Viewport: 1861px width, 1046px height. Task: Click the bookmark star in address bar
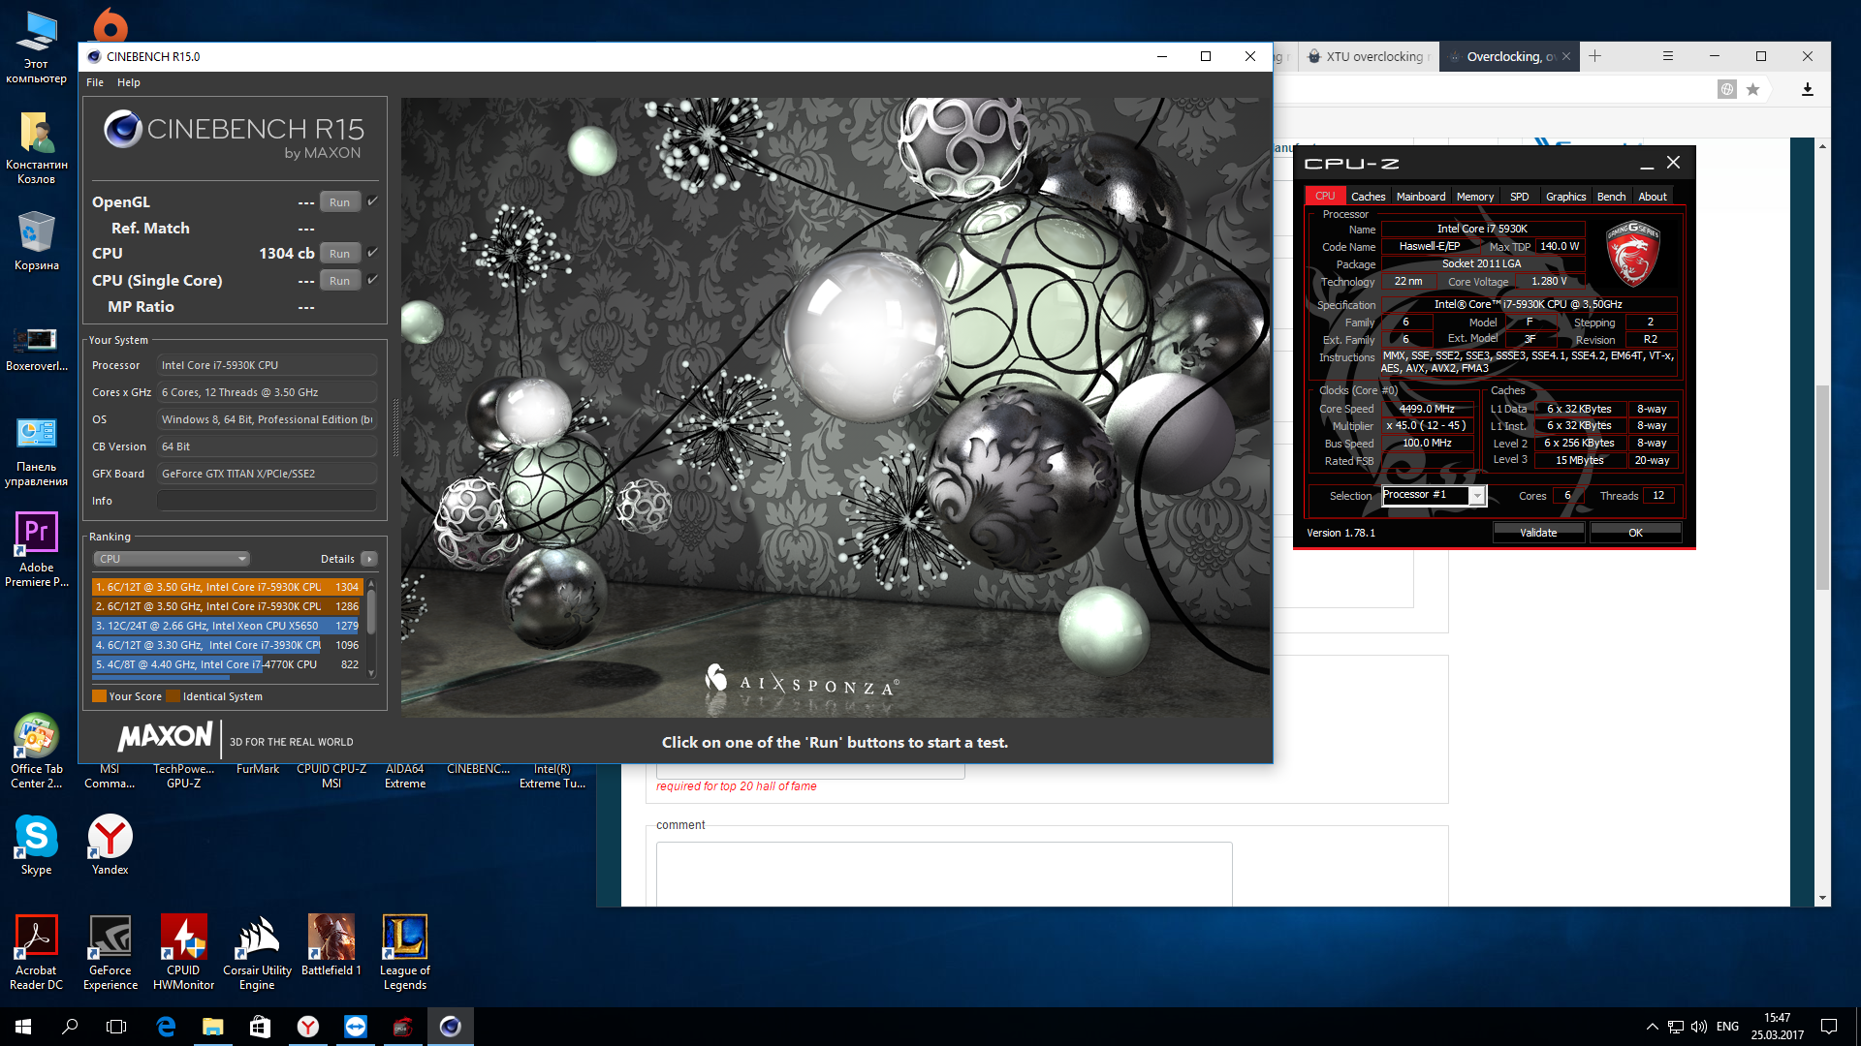1752,89
